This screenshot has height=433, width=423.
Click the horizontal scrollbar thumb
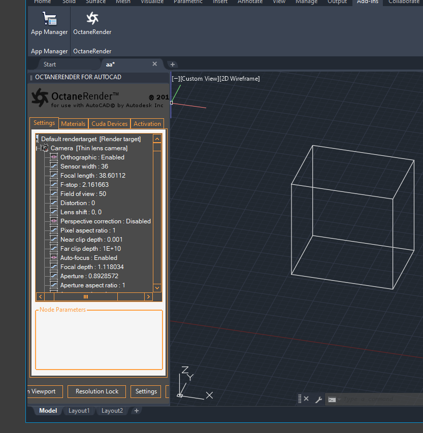point(86,296)
